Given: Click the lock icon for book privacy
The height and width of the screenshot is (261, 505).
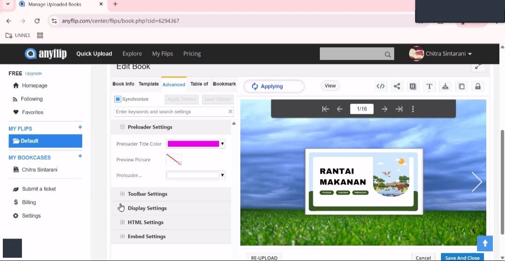Looking at the screenshot, I should tap(477, 86).
